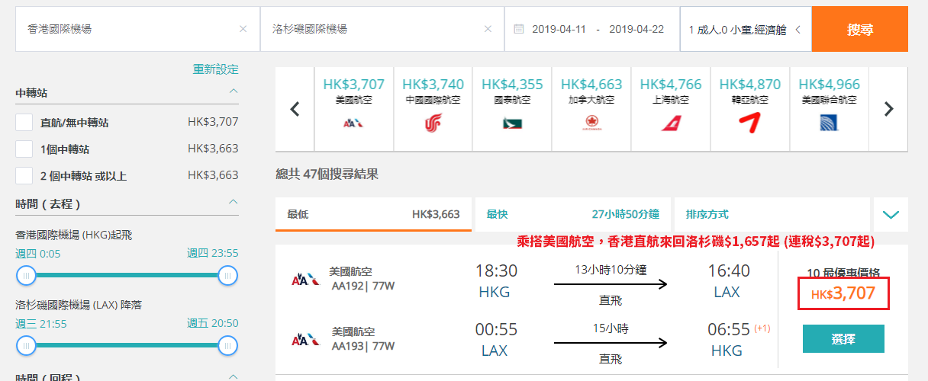Click the 重新設定 reset link
This screenshot has height=381, width=928.
click(216, 69)
